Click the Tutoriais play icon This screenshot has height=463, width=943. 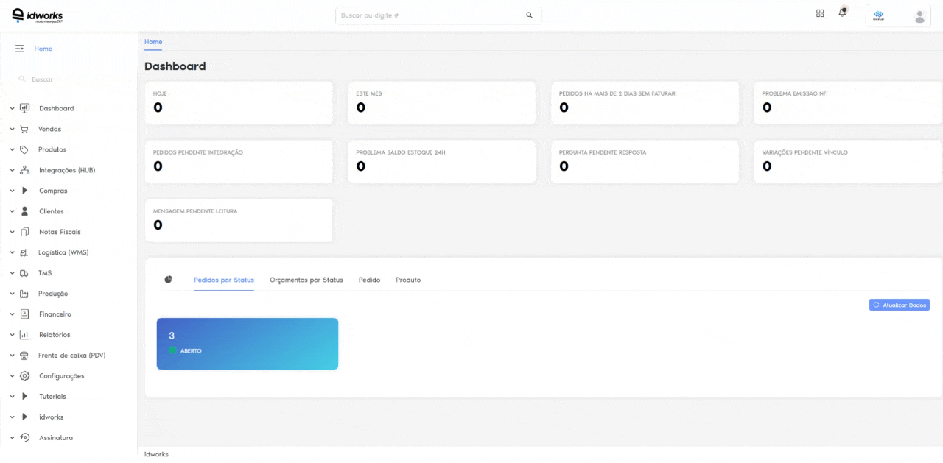[24, 397]
